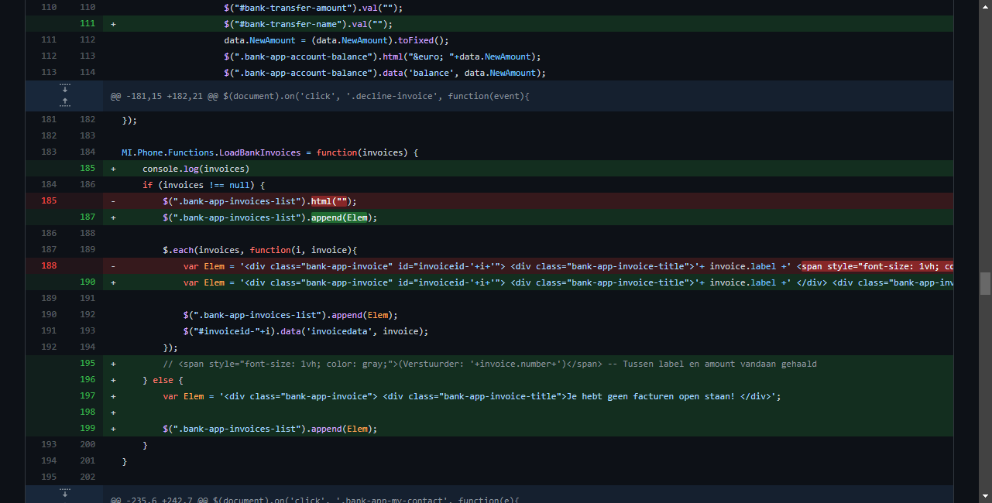Select deleted line number 185 in red
Viewport: 992px width, 503px height.
(x=48, y=201)
